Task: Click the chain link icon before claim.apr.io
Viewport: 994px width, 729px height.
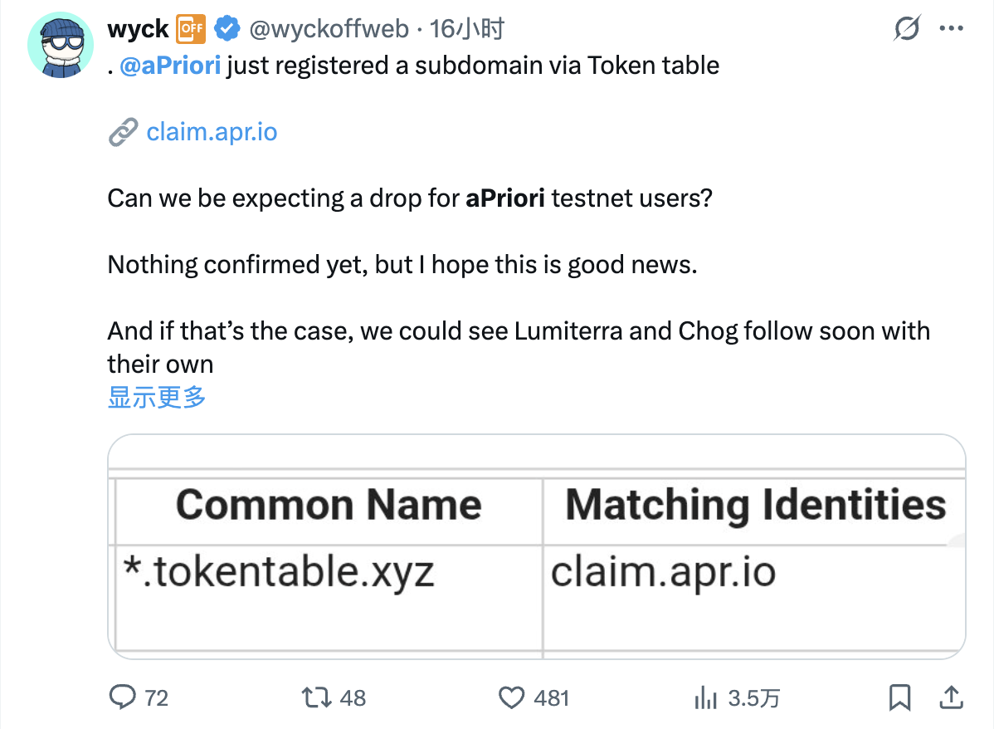Action: point(123,132)
